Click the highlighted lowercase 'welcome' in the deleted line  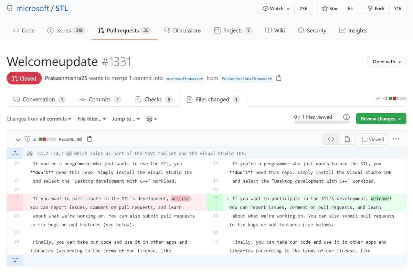(181, 199)
